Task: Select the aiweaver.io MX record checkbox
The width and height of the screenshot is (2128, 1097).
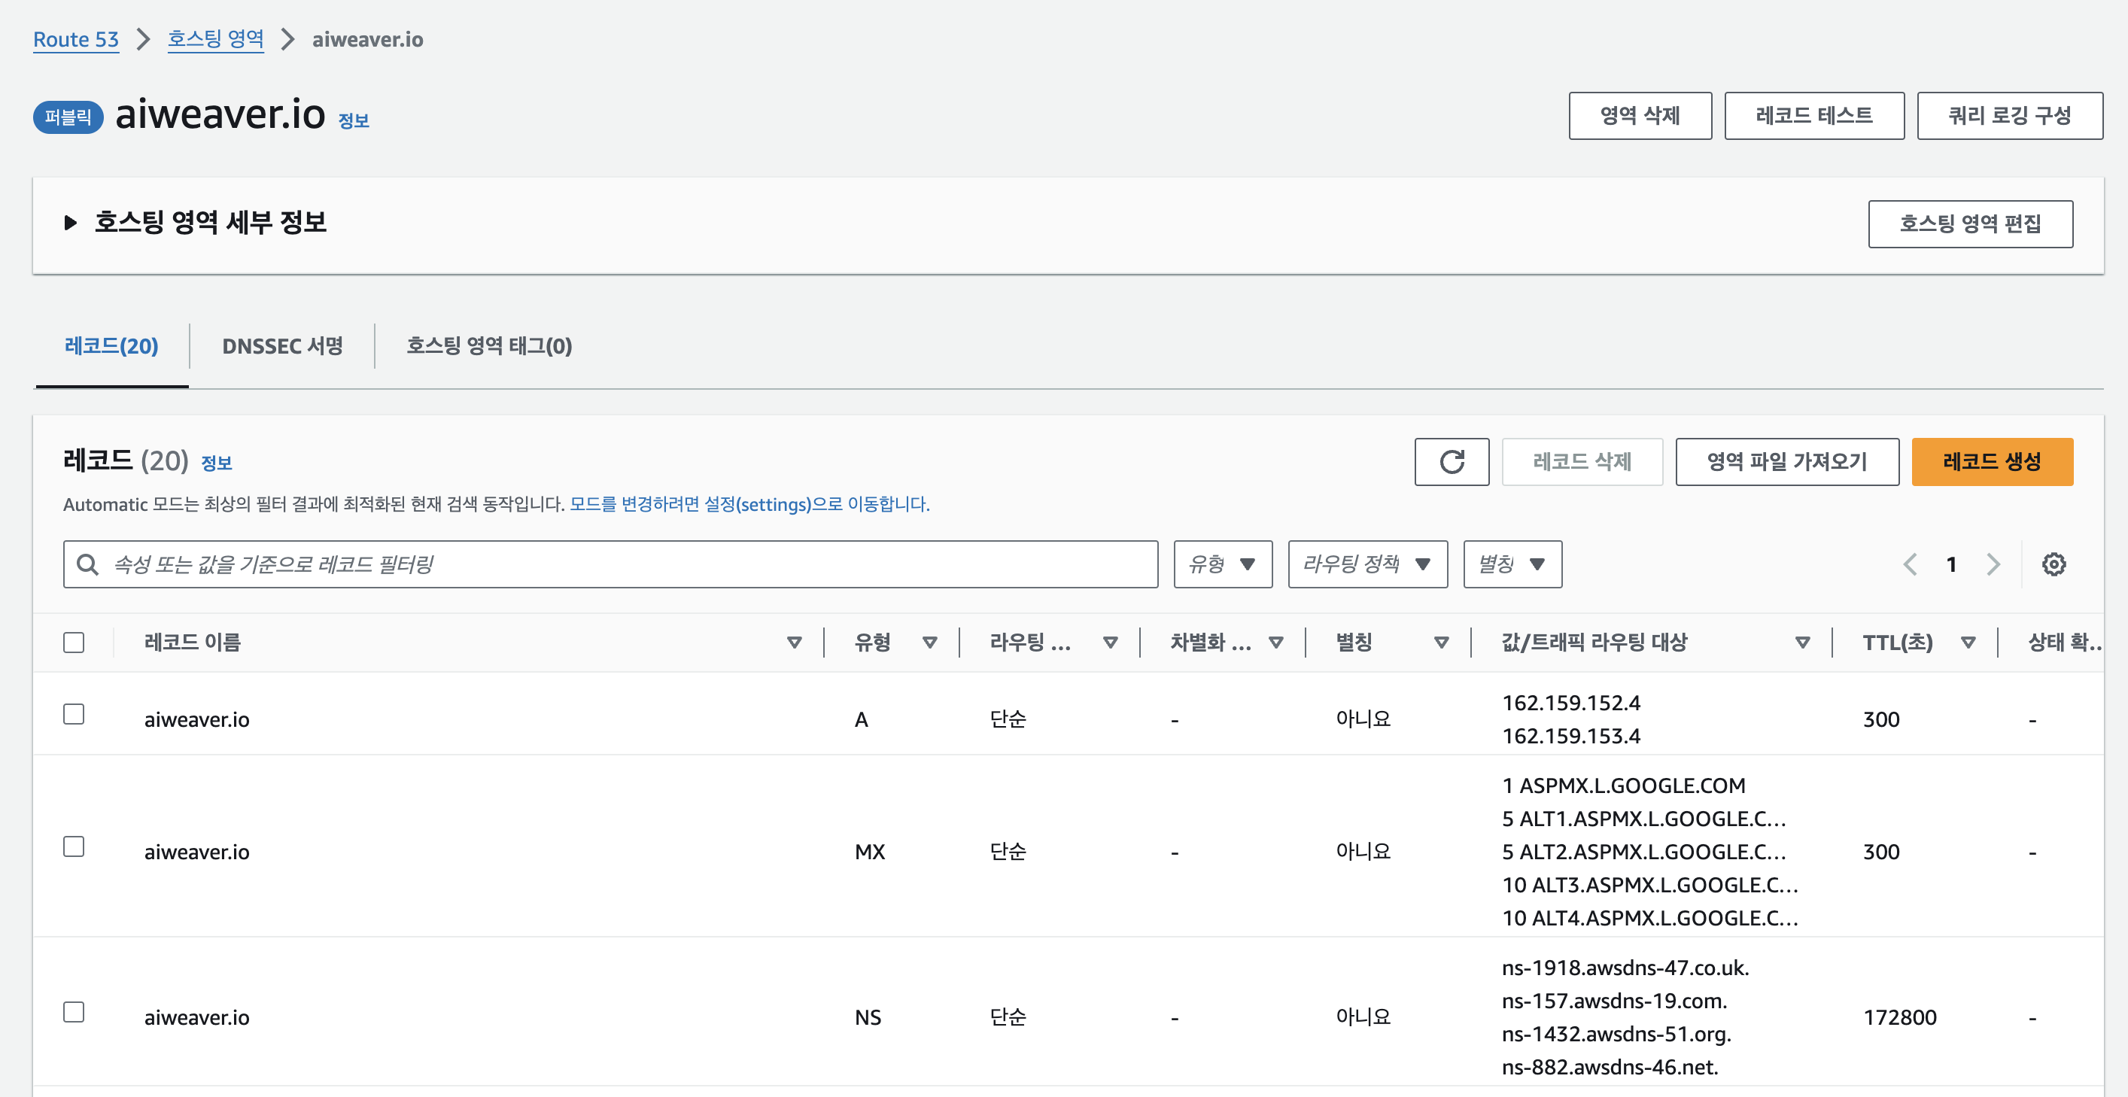Action: click(74, 846)
